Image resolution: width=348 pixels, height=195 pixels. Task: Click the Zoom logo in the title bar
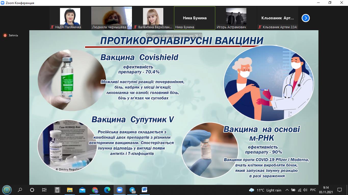(3, 3)
